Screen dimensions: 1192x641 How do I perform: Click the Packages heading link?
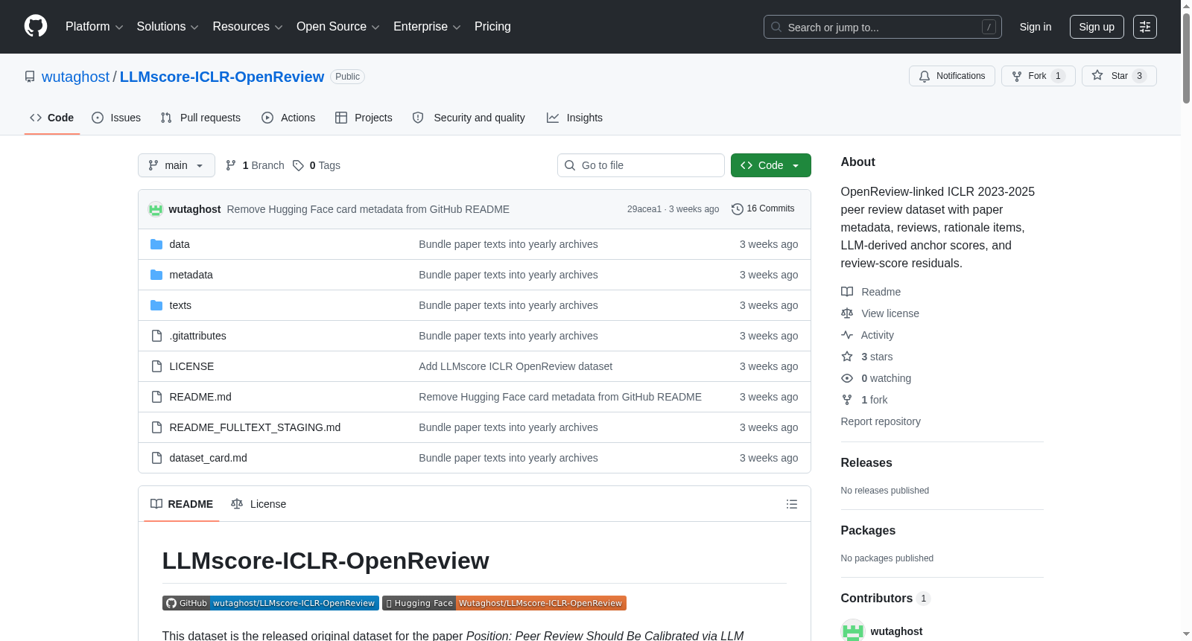click(868, 530)
